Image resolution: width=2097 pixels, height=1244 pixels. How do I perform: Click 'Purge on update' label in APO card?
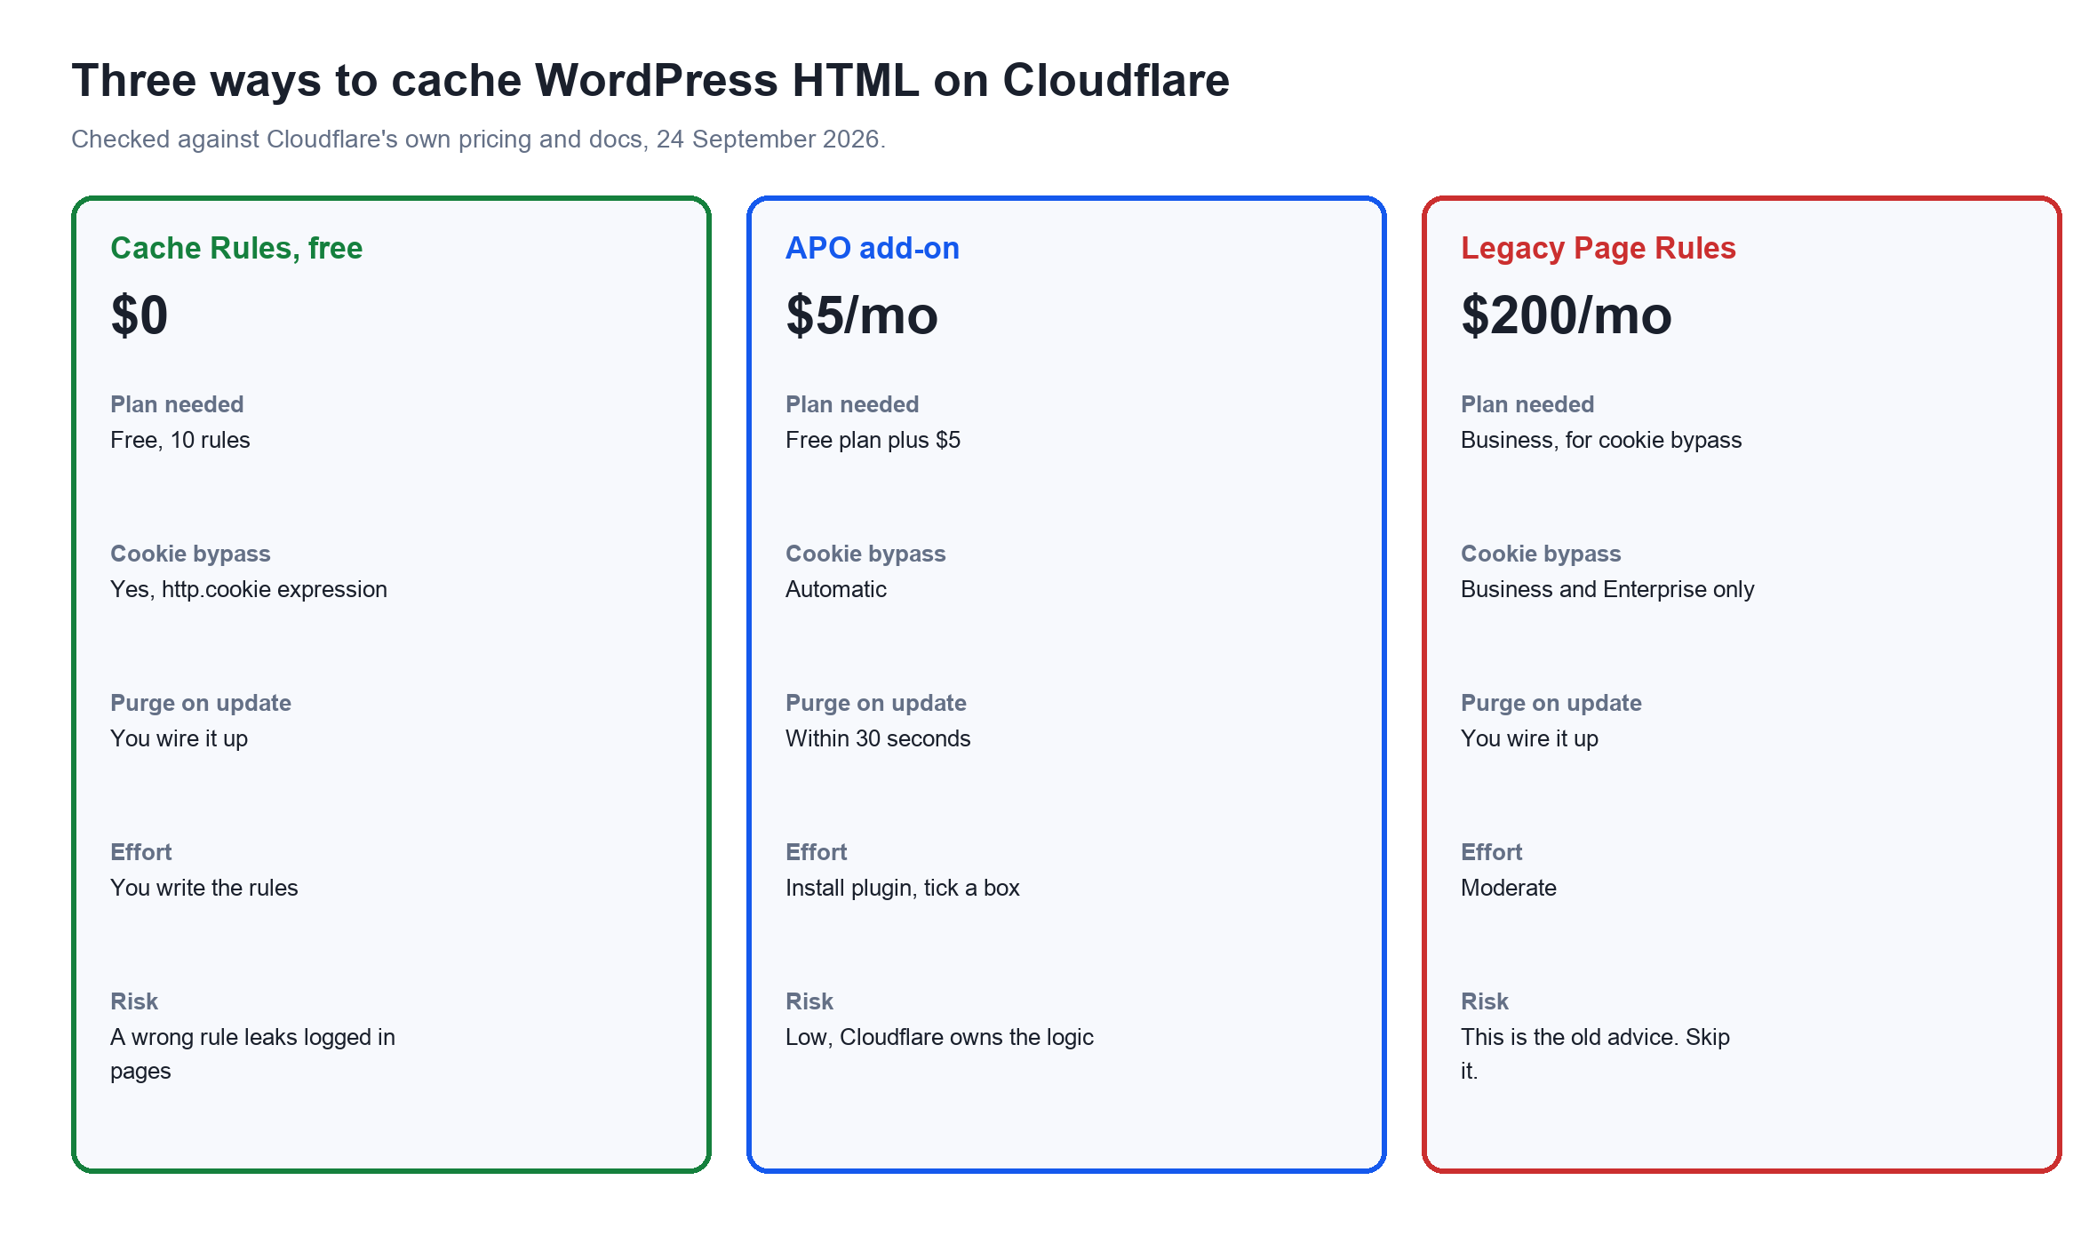876,703
